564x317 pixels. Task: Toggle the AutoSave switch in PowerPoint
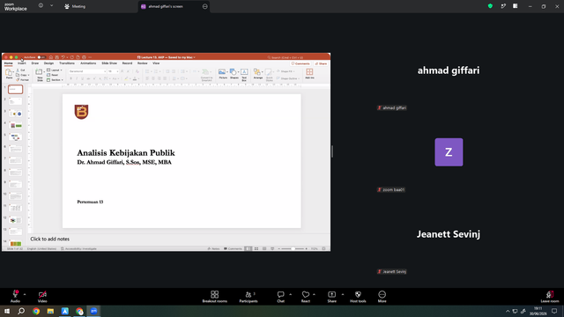pos(41,57)
